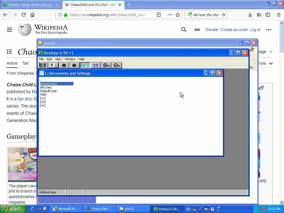Viewport: 284px width, 213px height.
Task: Click the Firefox back arrow
Action: click(6, 15)
